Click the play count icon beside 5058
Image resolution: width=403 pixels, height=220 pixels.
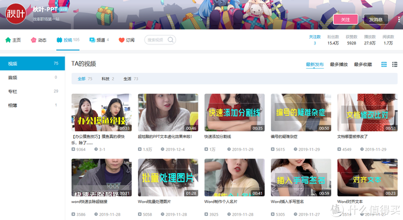[140, 214]
